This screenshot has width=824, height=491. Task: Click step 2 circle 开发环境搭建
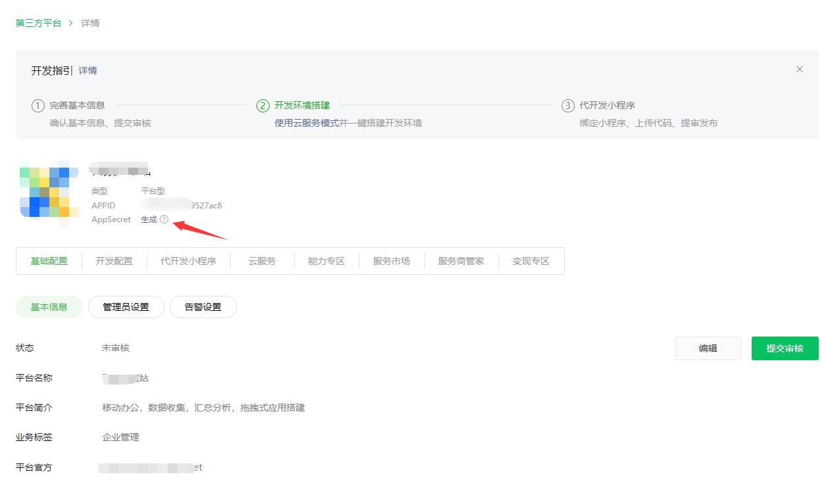click(263, 105)
